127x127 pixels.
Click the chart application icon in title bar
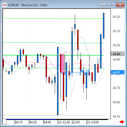coord(5,5)
